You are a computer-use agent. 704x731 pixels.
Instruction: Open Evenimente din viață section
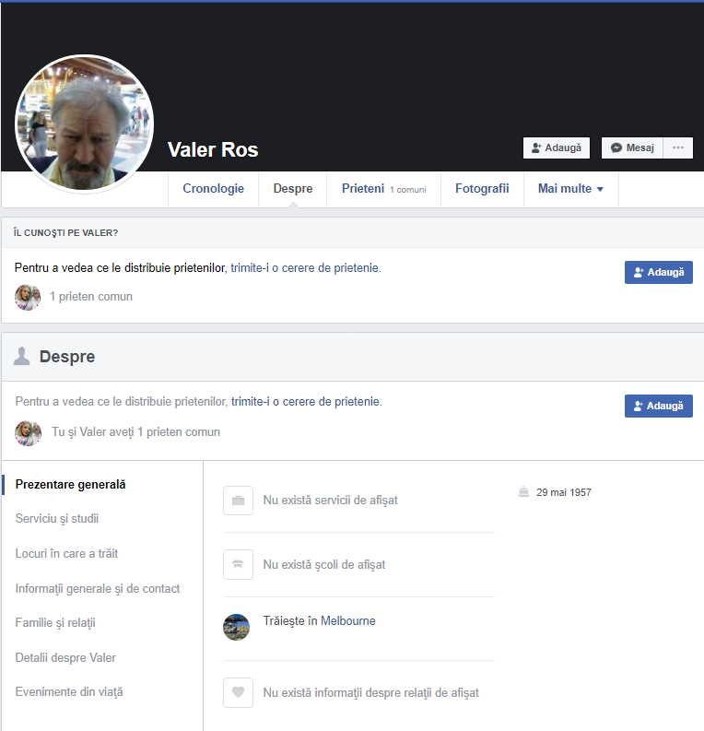[x=69, y=692]
